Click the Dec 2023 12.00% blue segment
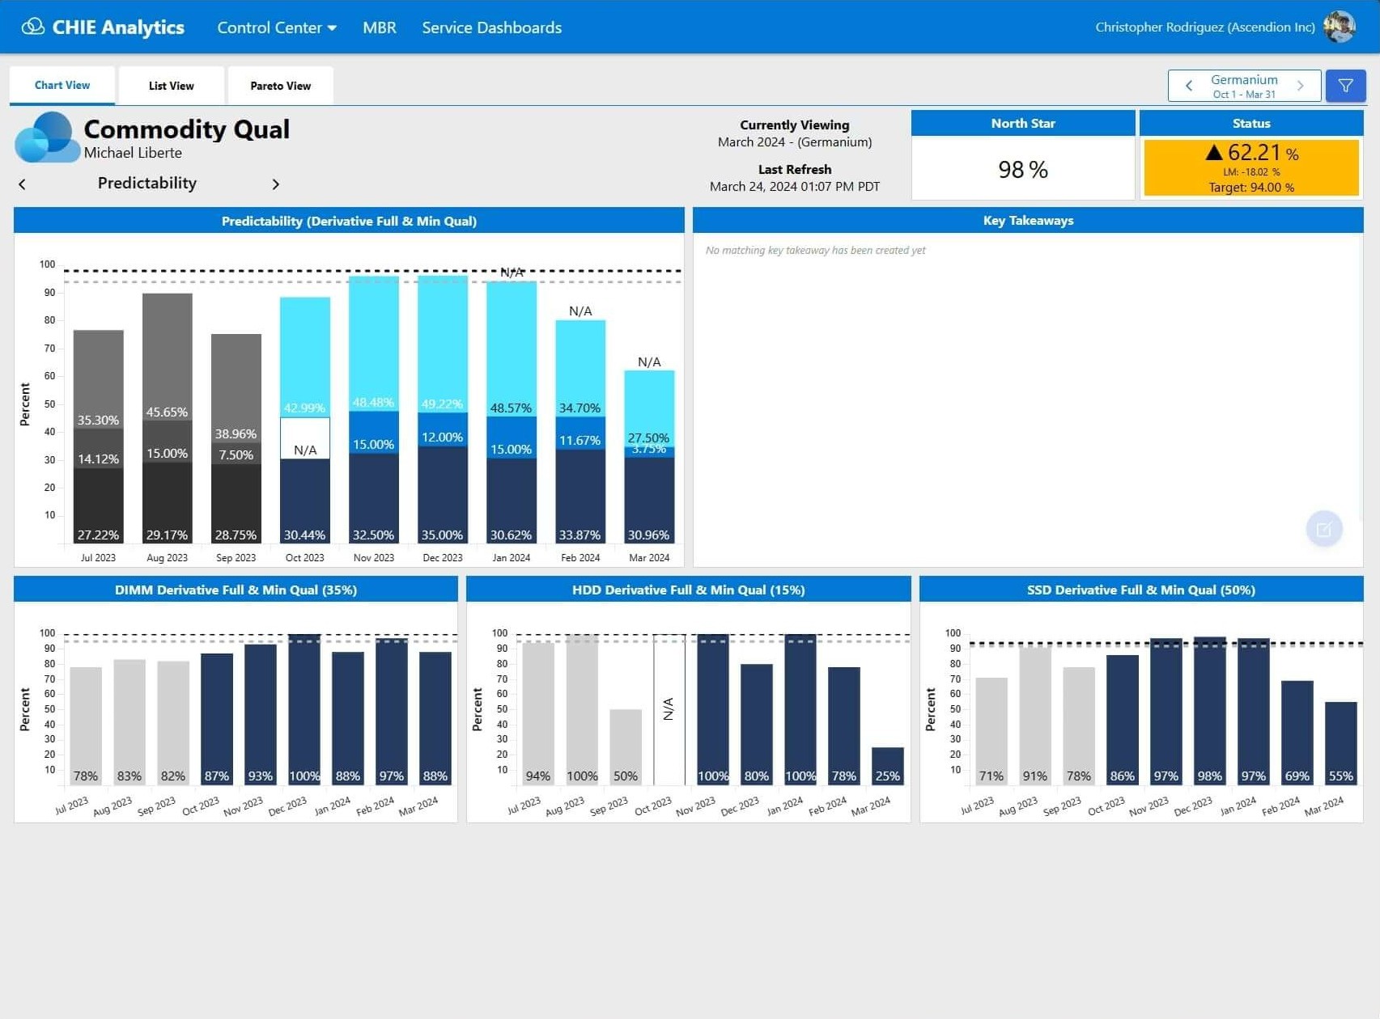1380x1019 pixels. coord(443,430)
